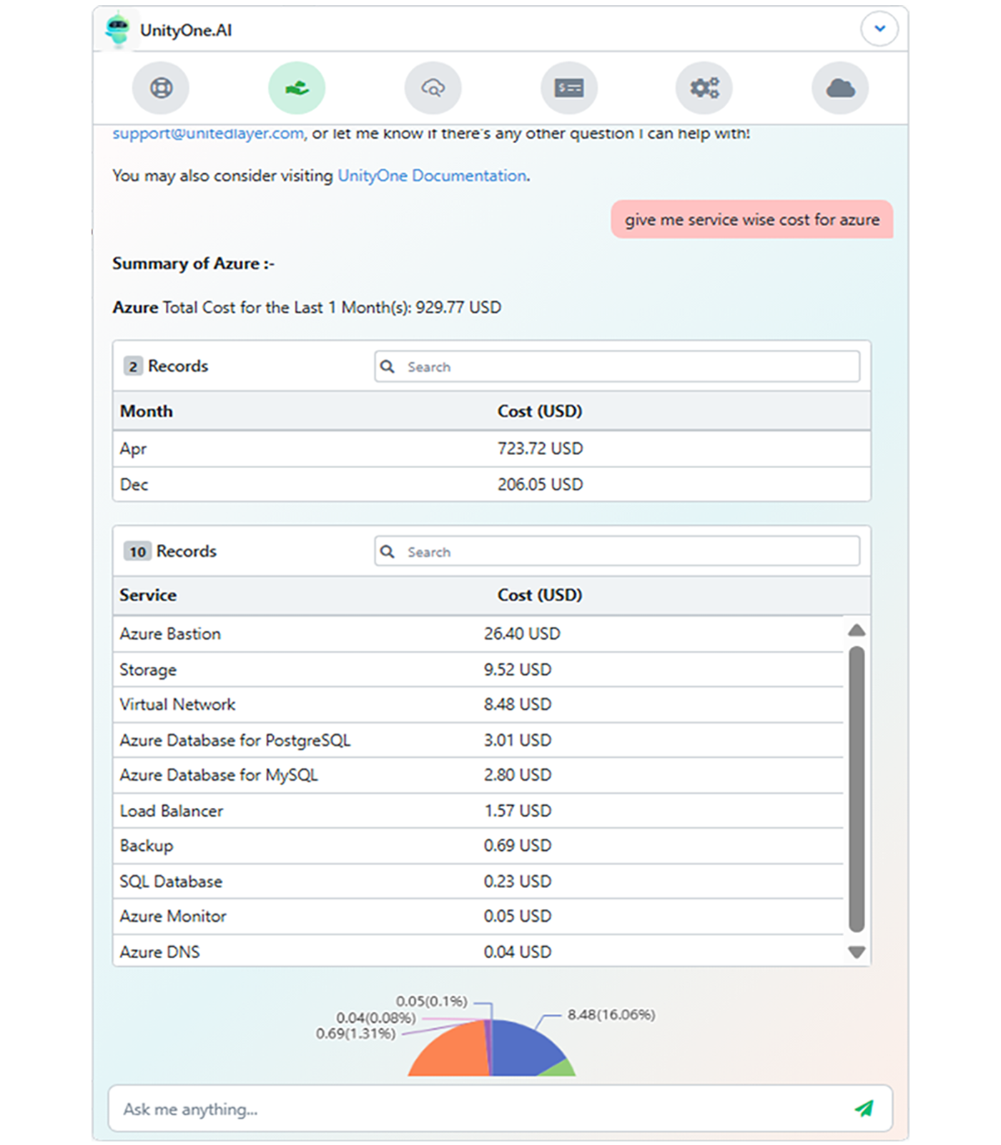This screenshot has height=1145, width=1001.
Task: Click the '0.69(1.31%)' pie label
Action: click(356, 1034)
